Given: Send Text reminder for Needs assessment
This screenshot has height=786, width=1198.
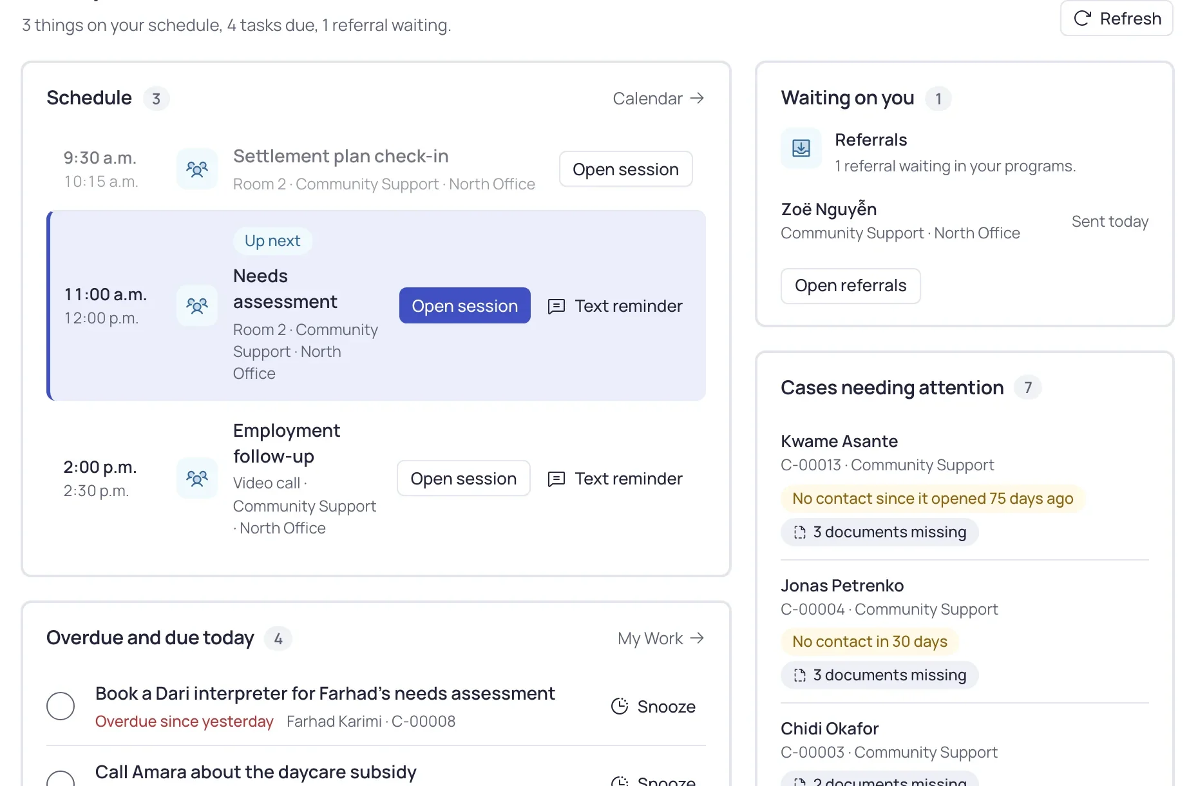Looking at the screenshot, I should pos(615,306).
